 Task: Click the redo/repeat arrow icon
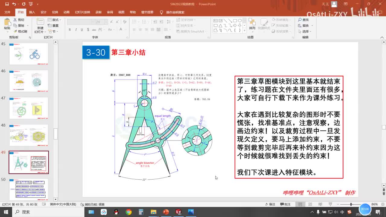(24, 4)
